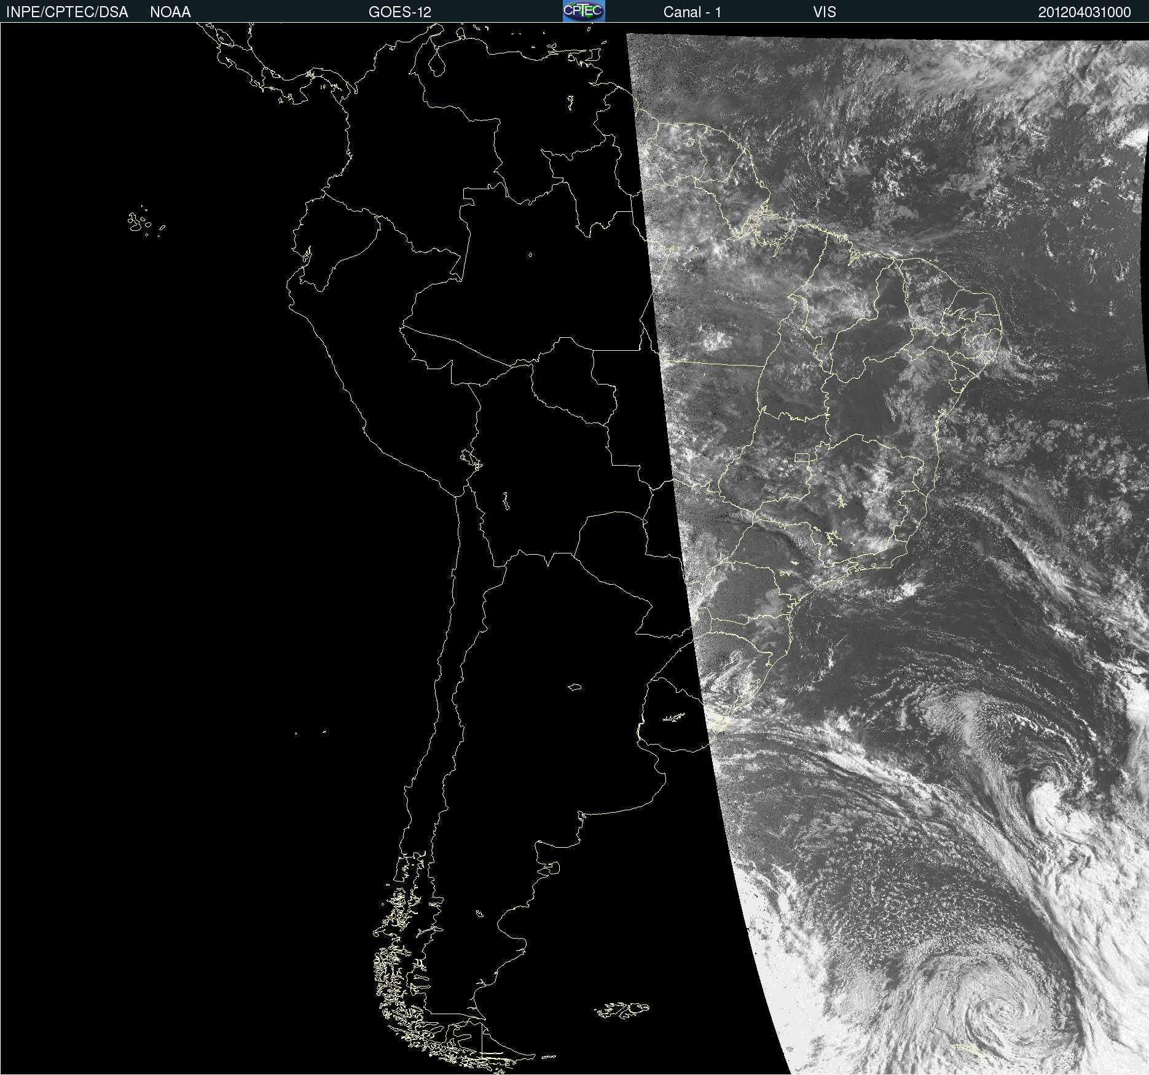Screen dimensions: 1149x1075
Task: Click the VIS label in the header
Action: 825,12
